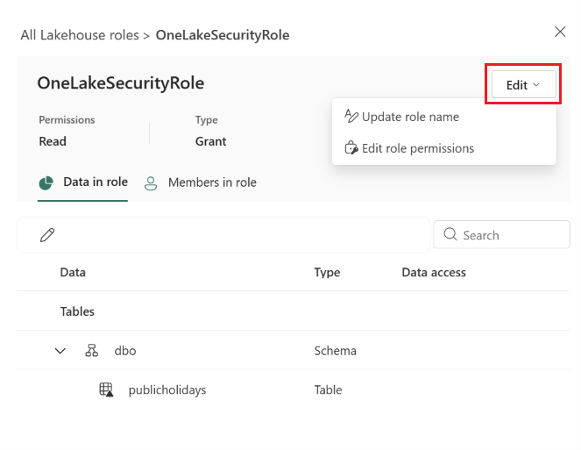The height and width of the screenshot is (450, 581).
Task: Click the lock-key icon beside Edit role permissions
Action: click(x=351, y=148)
